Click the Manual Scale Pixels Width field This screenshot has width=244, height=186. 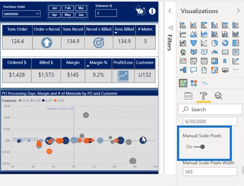point(210,171)
